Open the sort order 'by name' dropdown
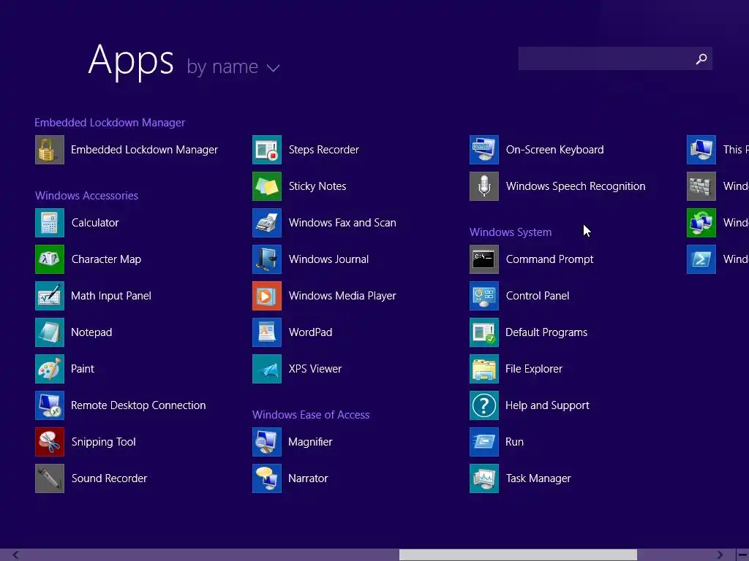Screen dimensions: 749x561 pyautogui.click(x=233, y=67)
